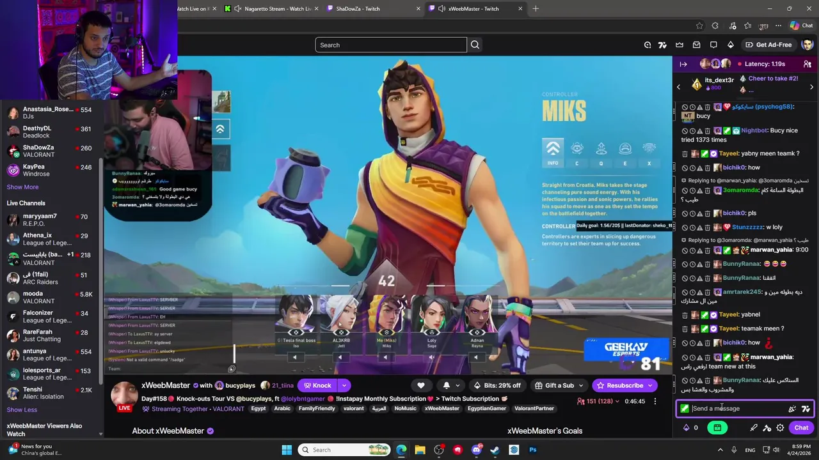Open the 7TV icon in top navigation
Viewport: 819px width, 460px height.
pos(662,45)
